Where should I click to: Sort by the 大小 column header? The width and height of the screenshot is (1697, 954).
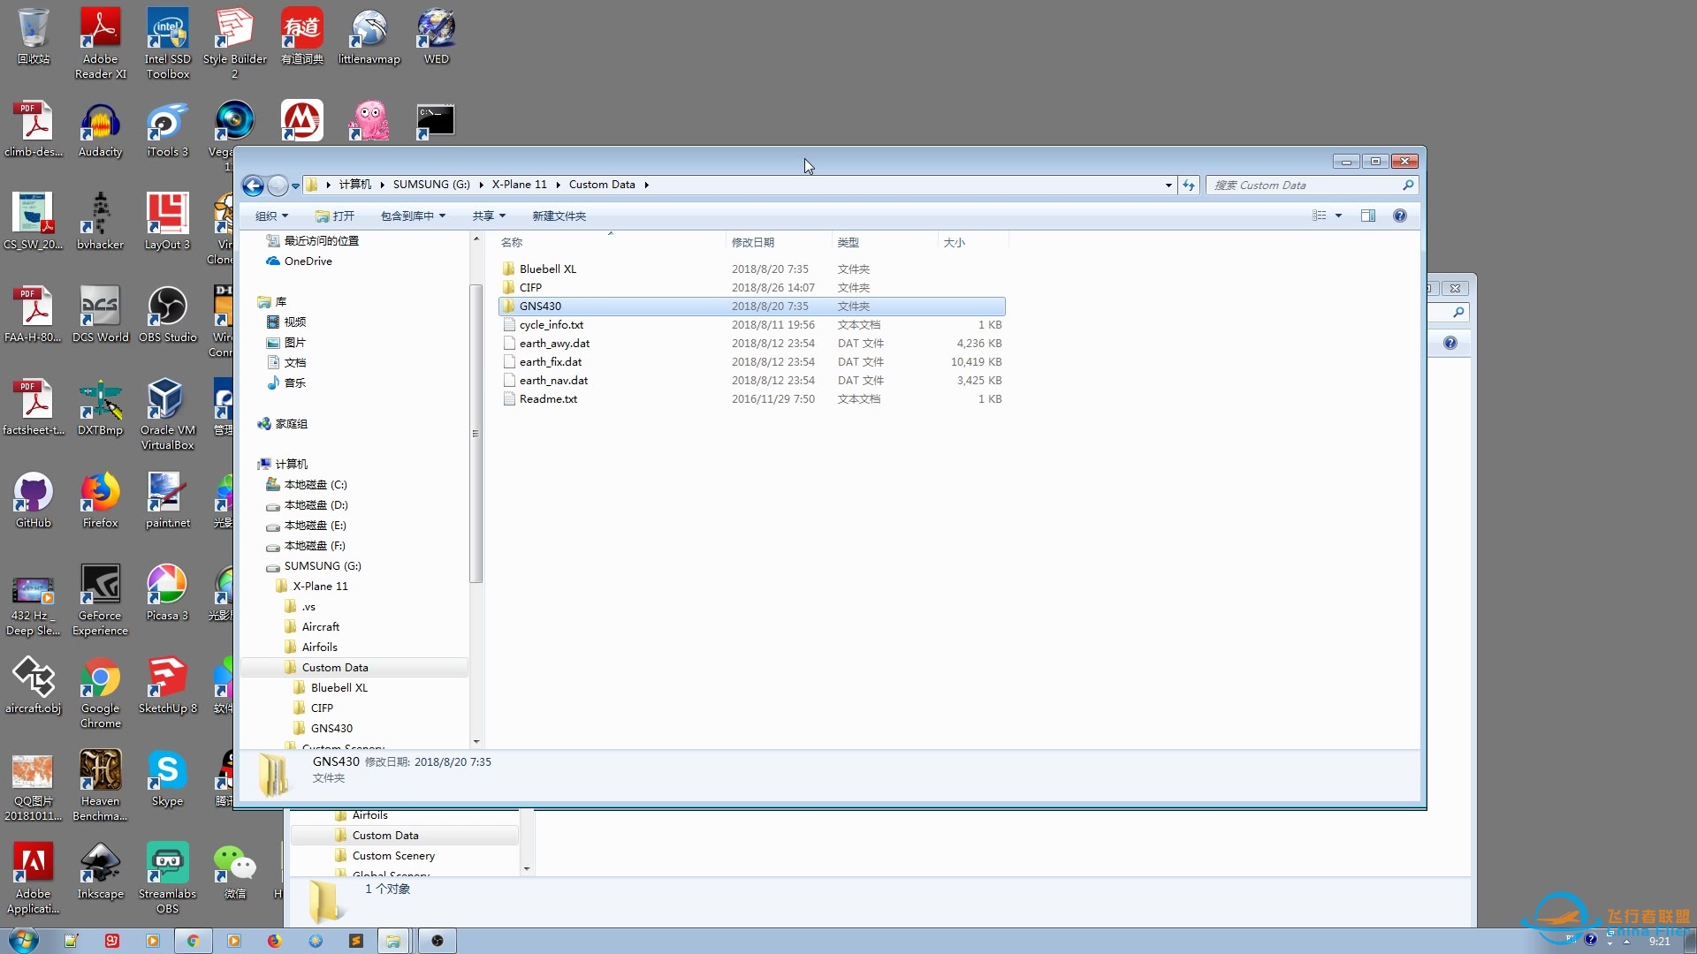[x=972, y=242]
